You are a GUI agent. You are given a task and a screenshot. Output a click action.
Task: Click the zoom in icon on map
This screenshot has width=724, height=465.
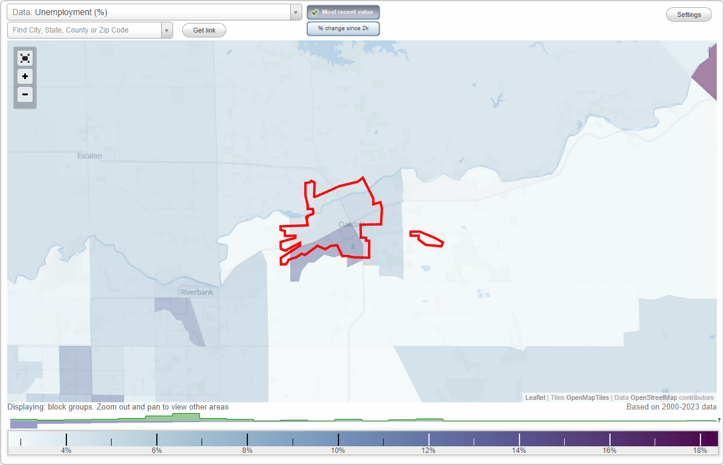(x=25, y=77)
